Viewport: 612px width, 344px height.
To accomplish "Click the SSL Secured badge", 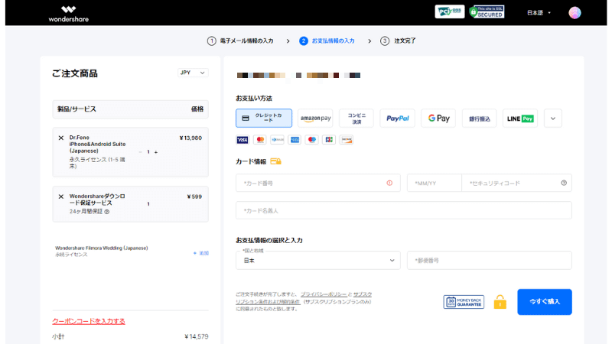I will click(x=487, y=11).
